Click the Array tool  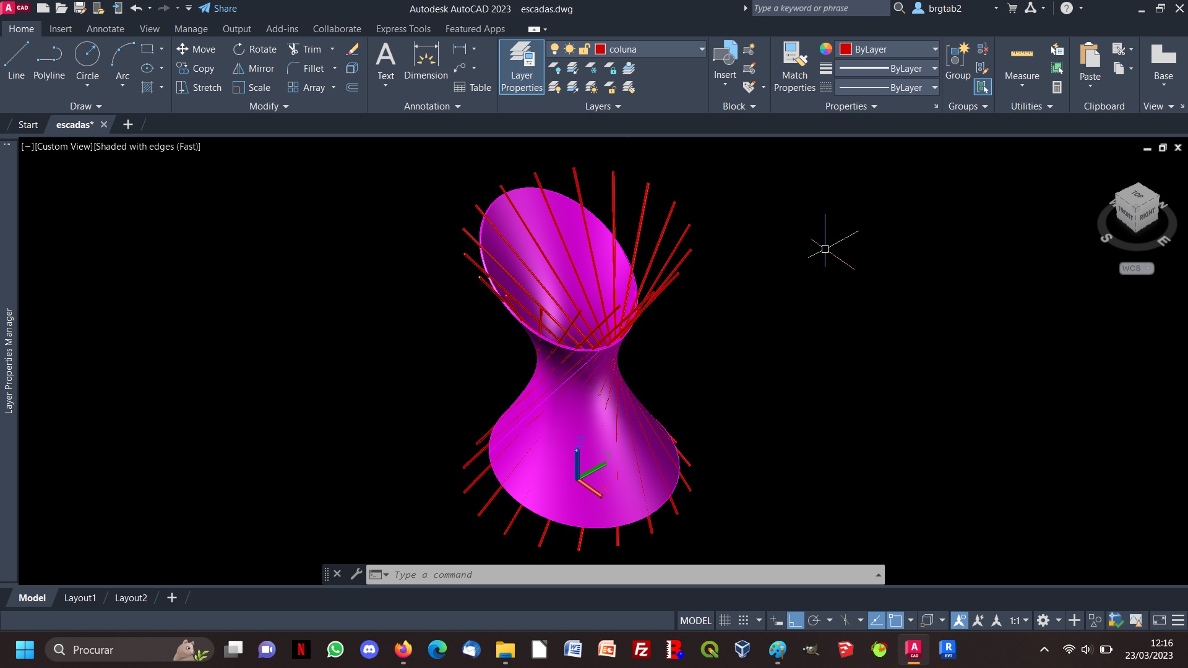pos(307,87)
